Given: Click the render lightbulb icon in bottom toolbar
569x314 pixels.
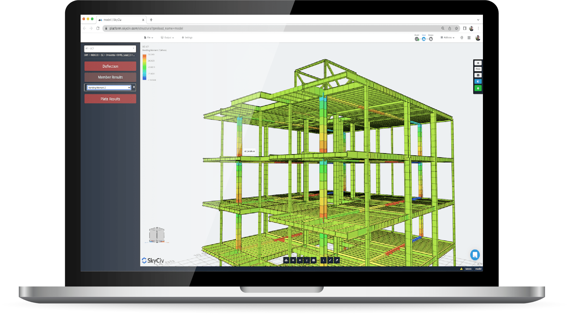Looking at the screenshot, I should pyautogui.click(x=306, y=260).
